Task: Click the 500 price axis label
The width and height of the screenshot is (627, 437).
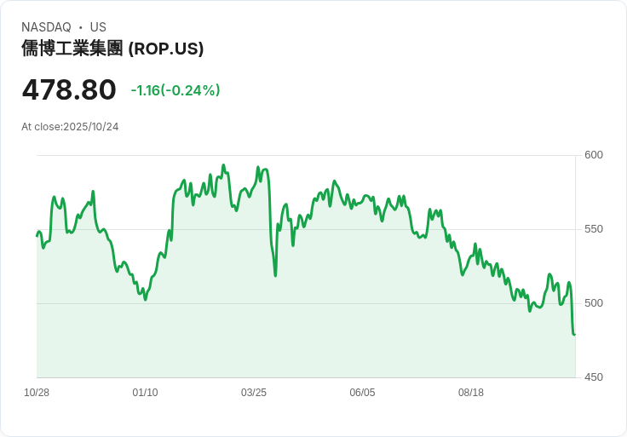Action: click(594, 303)
